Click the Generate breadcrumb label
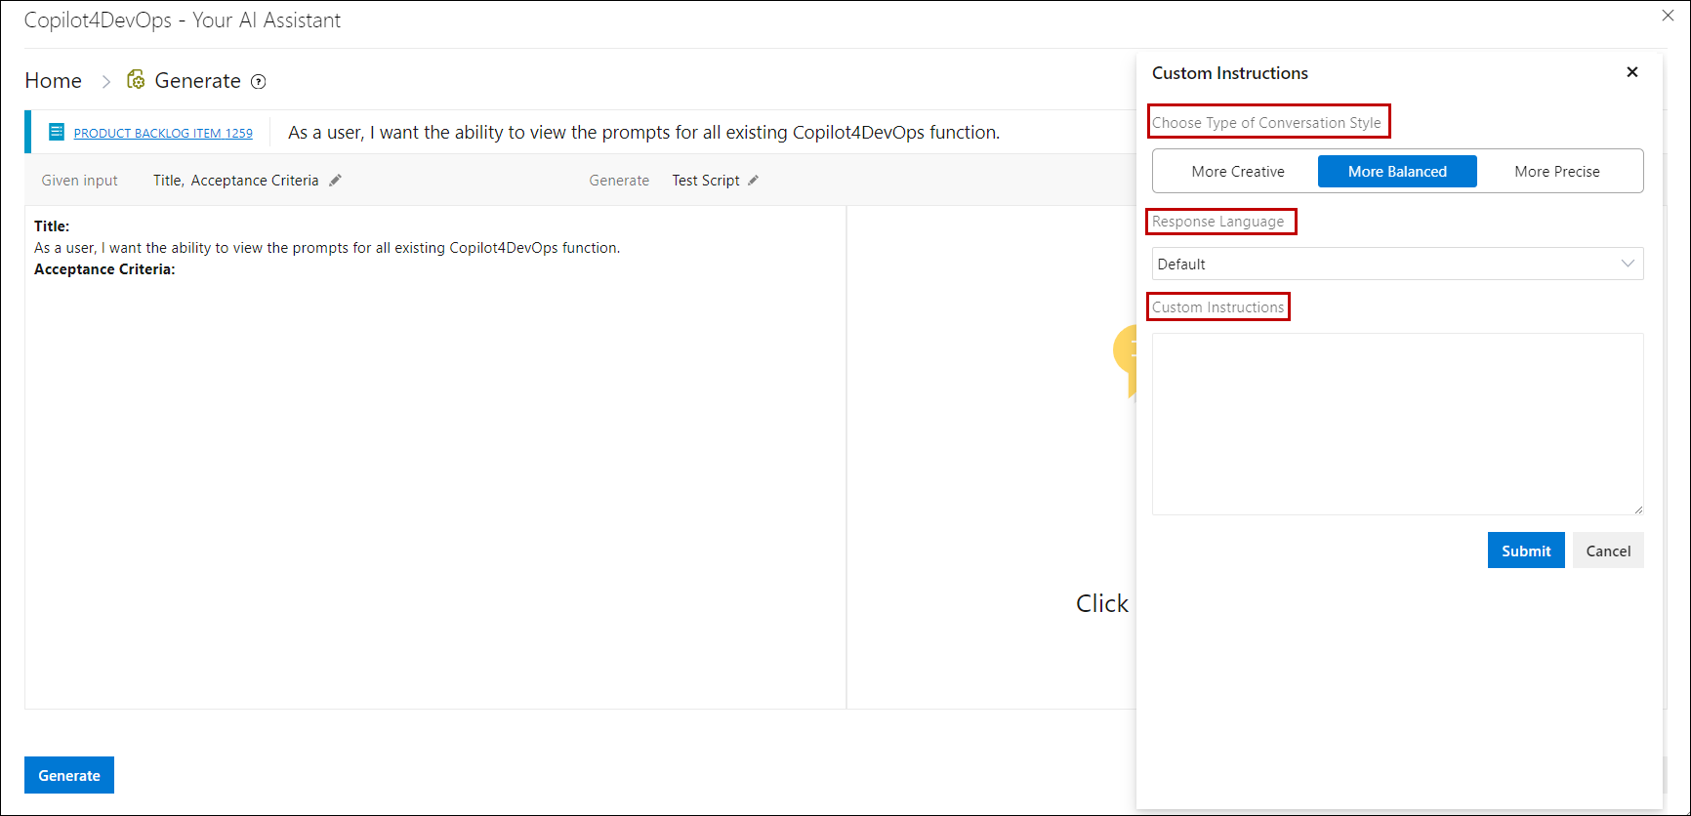 tap(197, 81)
